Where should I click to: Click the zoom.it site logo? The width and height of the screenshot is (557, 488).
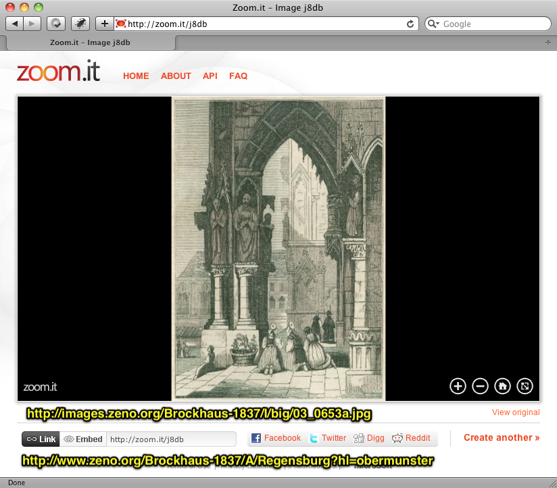58,71
